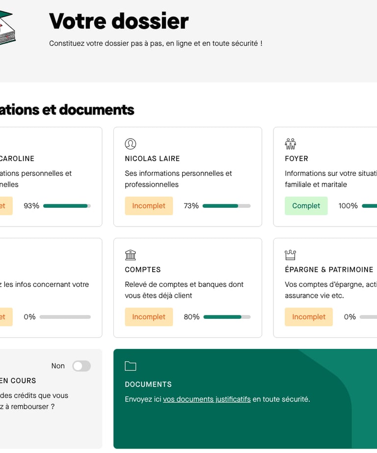Click the 'ations et documents' section heading
377x453 pixels.
[67, 110]
